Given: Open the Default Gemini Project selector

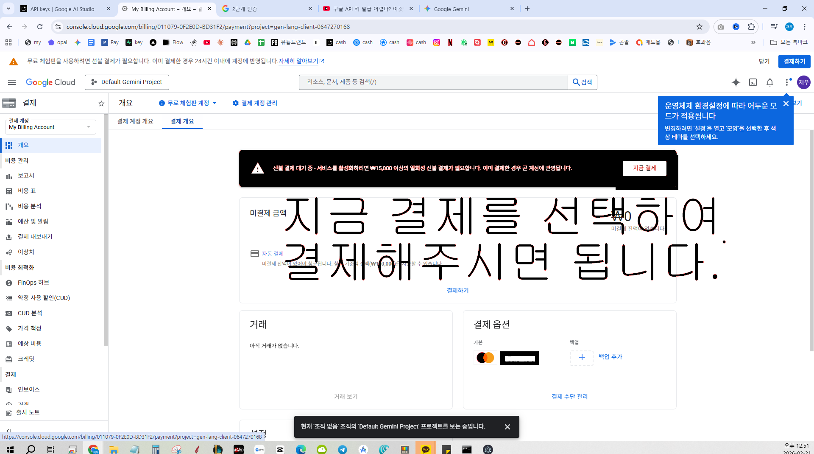Looking at the screenshot, I should [x=127, y=82].
